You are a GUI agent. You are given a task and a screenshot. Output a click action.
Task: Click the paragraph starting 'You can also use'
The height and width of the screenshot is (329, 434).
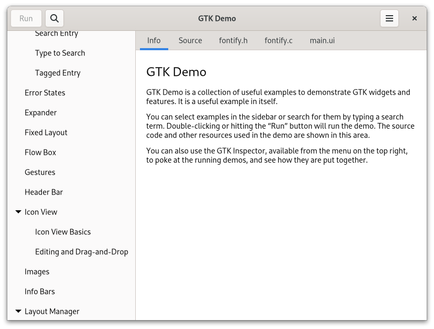pyautogui.click(x=277, y=155)
